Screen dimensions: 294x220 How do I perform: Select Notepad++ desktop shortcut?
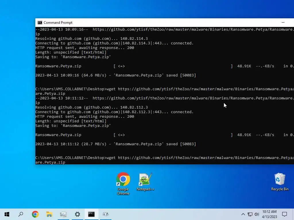coord(145,182)
